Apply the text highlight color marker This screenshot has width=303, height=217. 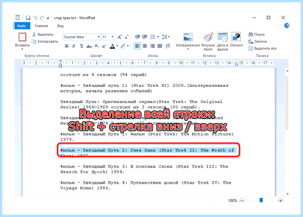[x=123, y=46]
